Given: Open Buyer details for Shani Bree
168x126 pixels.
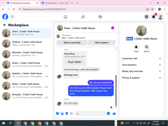Looking at the screenshot, I should pos(75,62).
